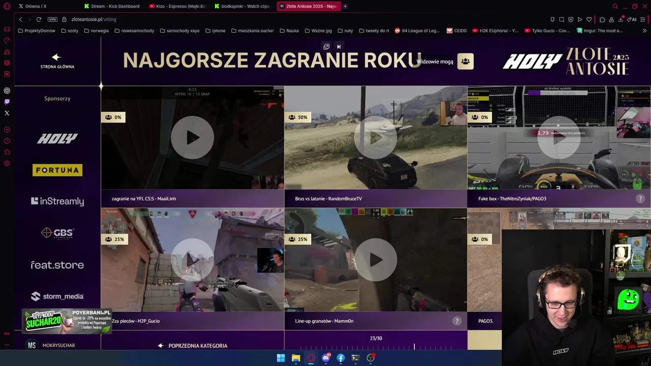Switch to the Kizo - Espresso tab
Screen dimensions: 651x366
178,6
